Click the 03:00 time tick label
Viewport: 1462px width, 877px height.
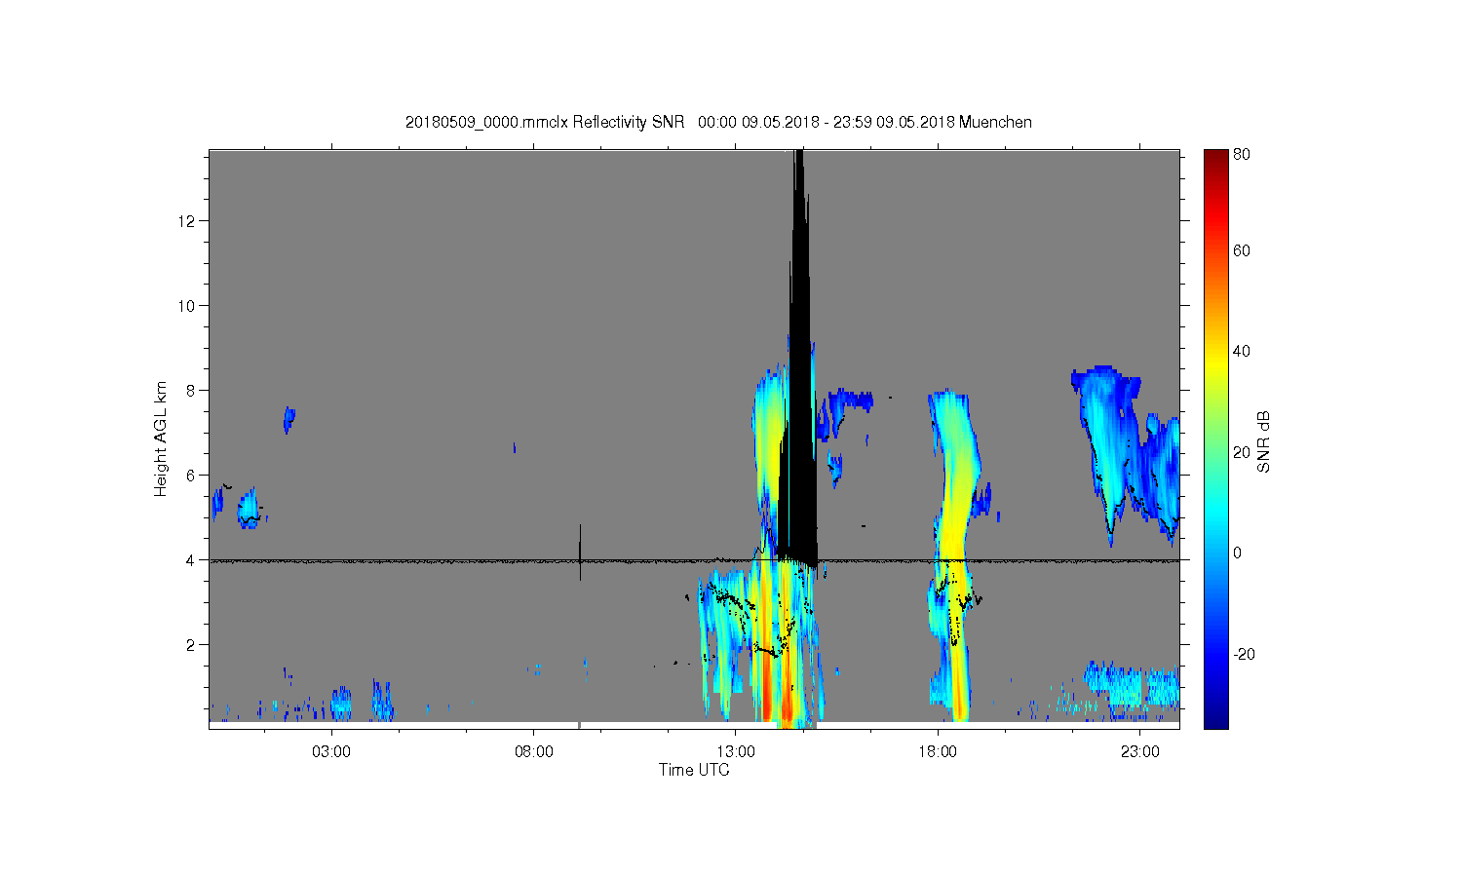pos(331,752)
